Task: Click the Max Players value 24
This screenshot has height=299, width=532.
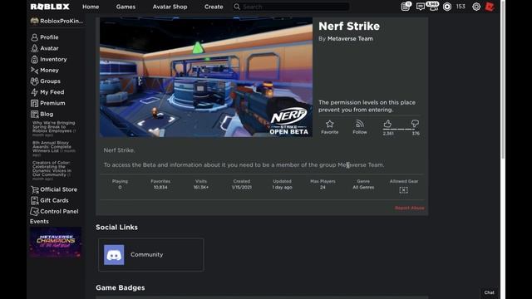Action: click(323, 188)
